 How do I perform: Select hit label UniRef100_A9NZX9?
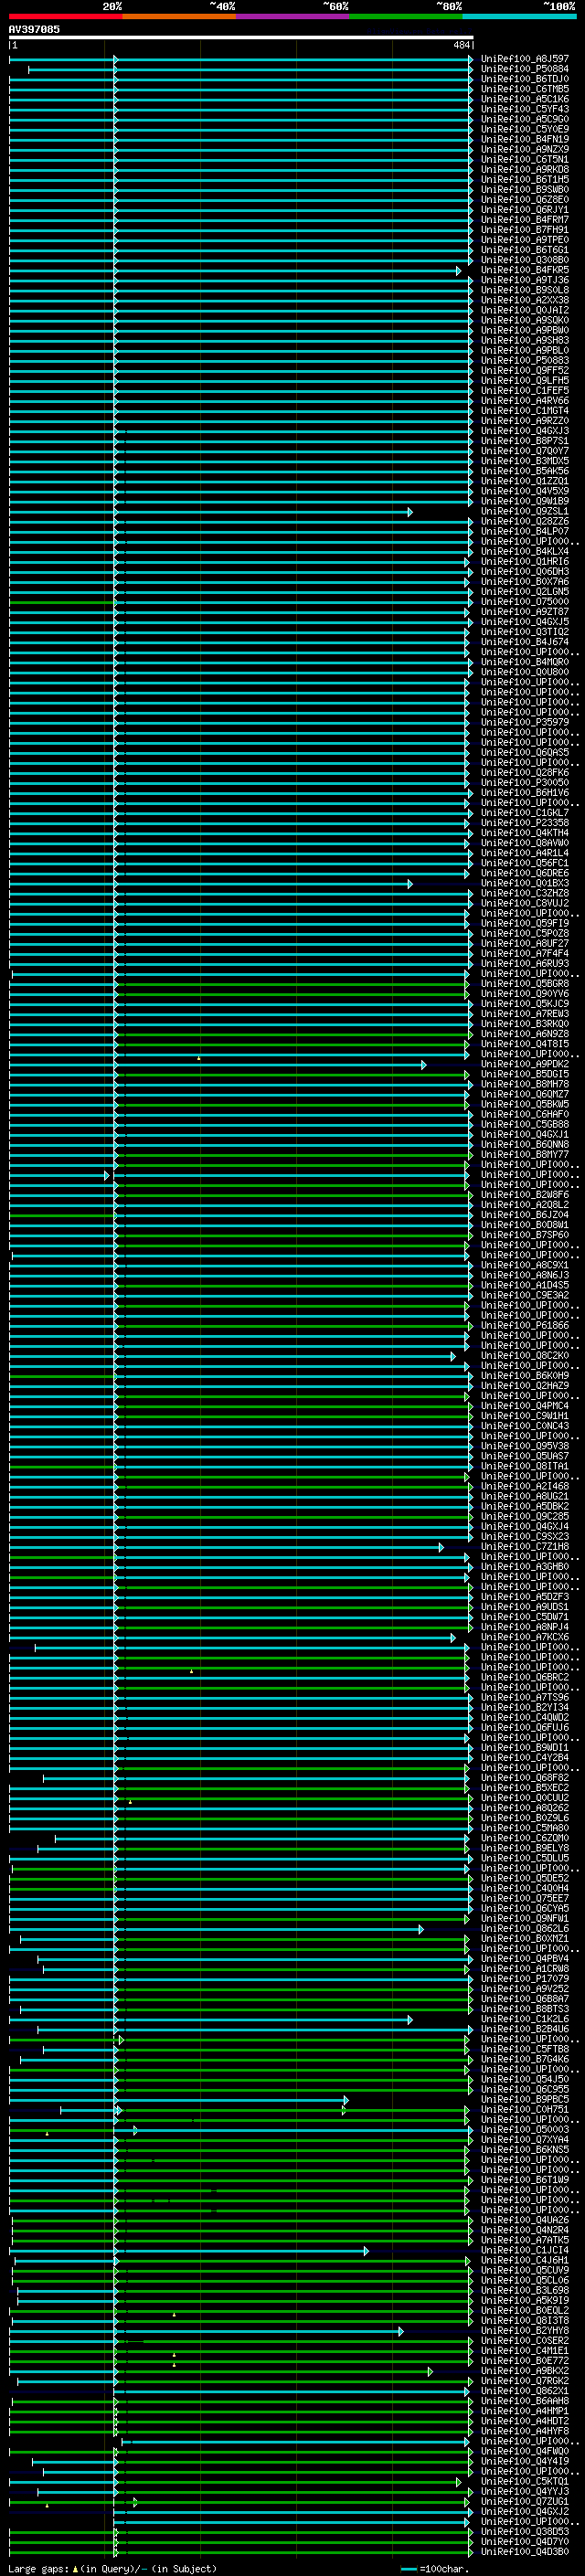(525, 149)
